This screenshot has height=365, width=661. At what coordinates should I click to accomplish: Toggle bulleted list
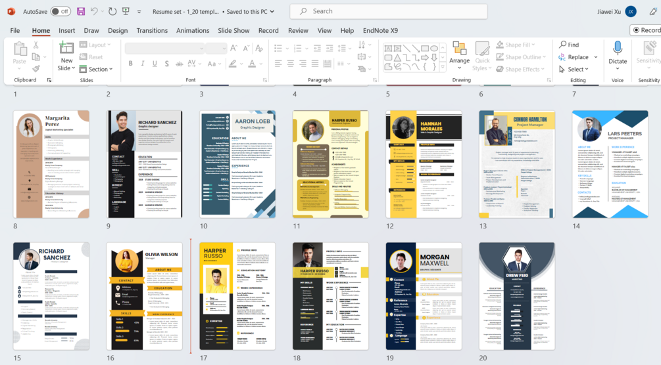click(x=278, y=49)
